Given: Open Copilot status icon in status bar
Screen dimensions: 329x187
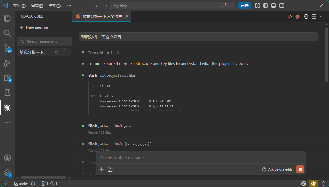Looking at the screenshot, I should coord(303,184).
